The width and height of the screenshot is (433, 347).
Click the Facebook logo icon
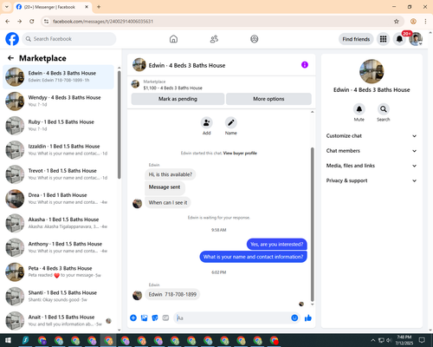click(12, 39)
